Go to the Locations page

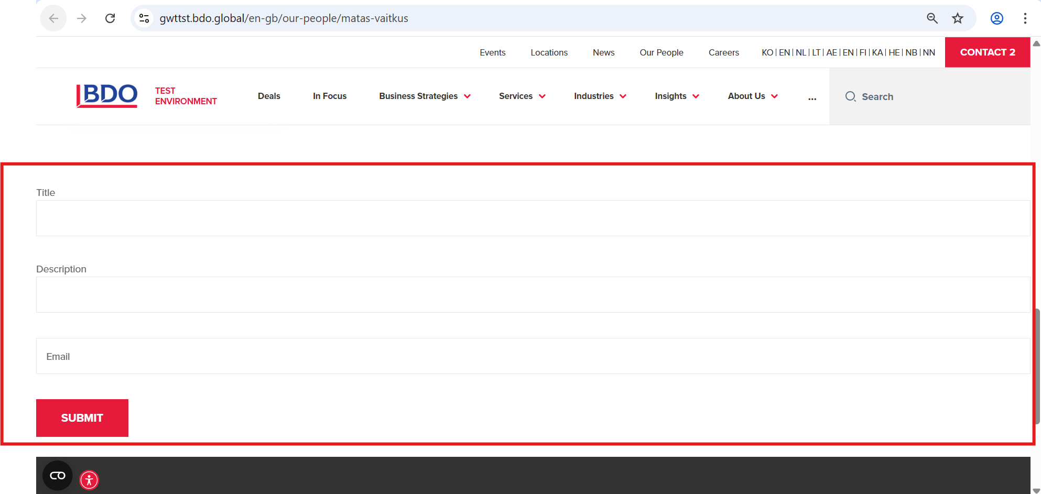(549, 52)
